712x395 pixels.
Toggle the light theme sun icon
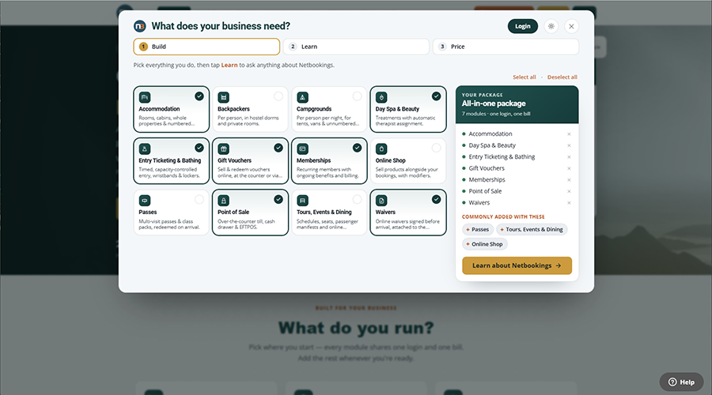551,26
